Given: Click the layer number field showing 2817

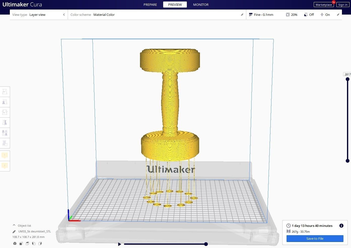Looking at the screenshot, I should 347,74.
